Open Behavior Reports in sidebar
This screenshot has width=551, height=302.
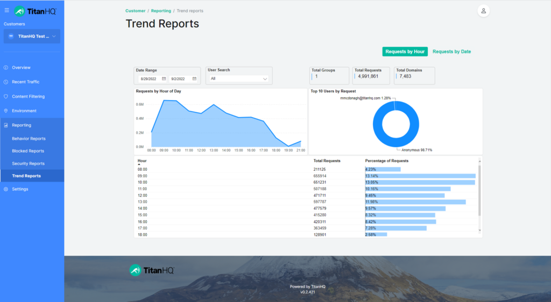(29, 139)
